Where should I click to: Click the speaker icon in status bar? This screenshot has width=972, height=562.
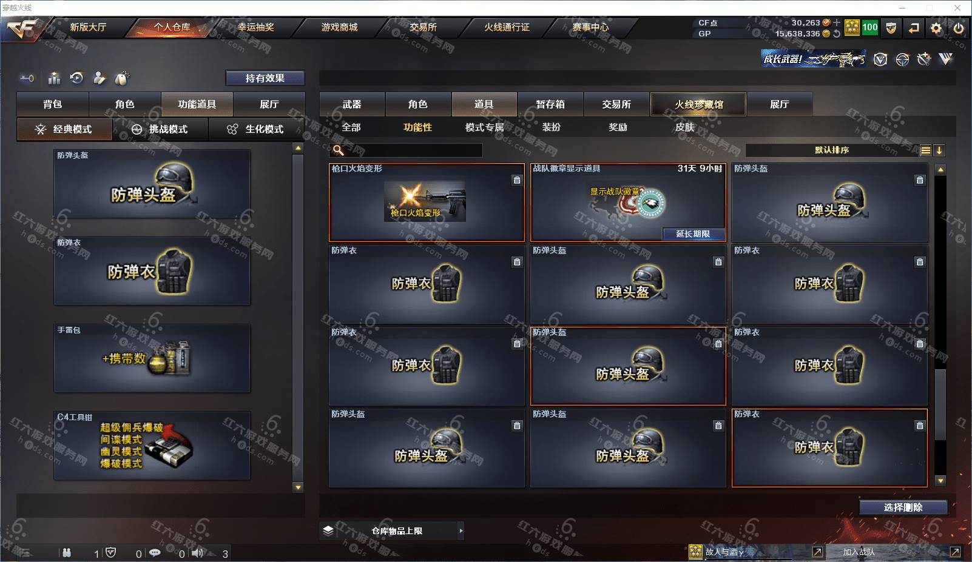(198, 553)
